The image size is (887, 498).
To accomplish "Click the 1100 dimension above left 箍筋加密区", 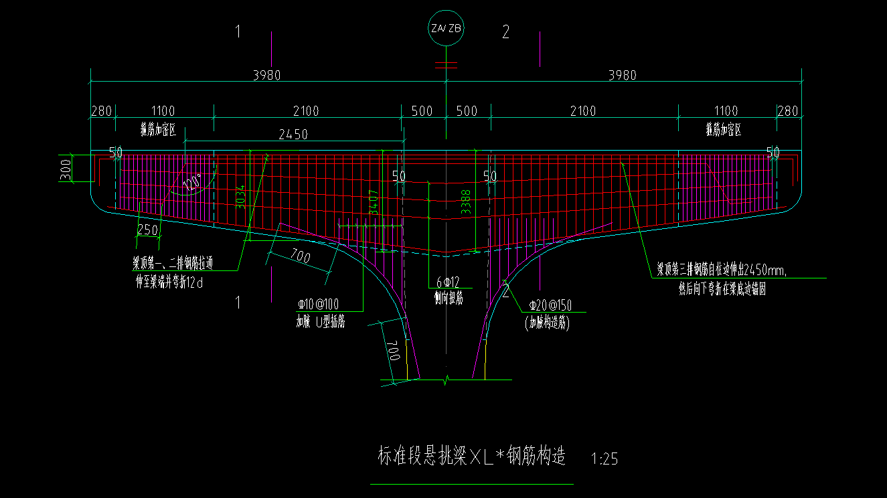I will tap(162, 111).
